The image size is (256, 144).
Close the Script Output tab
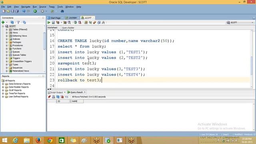tap(65, 92)
